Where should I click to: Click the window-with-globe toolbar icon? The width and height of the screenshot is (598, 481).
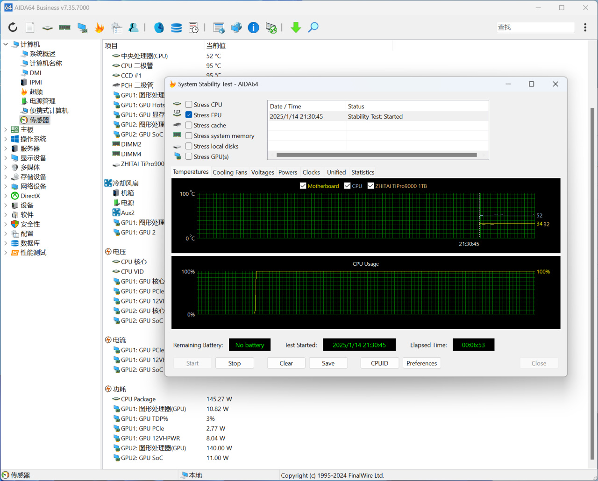(x=219, y=28)
